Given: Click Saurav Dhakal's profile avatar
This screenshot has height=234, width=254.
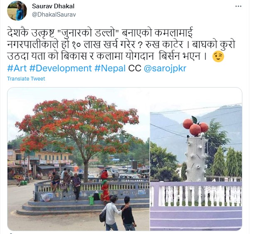Looking at the screenshot, I should point(17,11).
